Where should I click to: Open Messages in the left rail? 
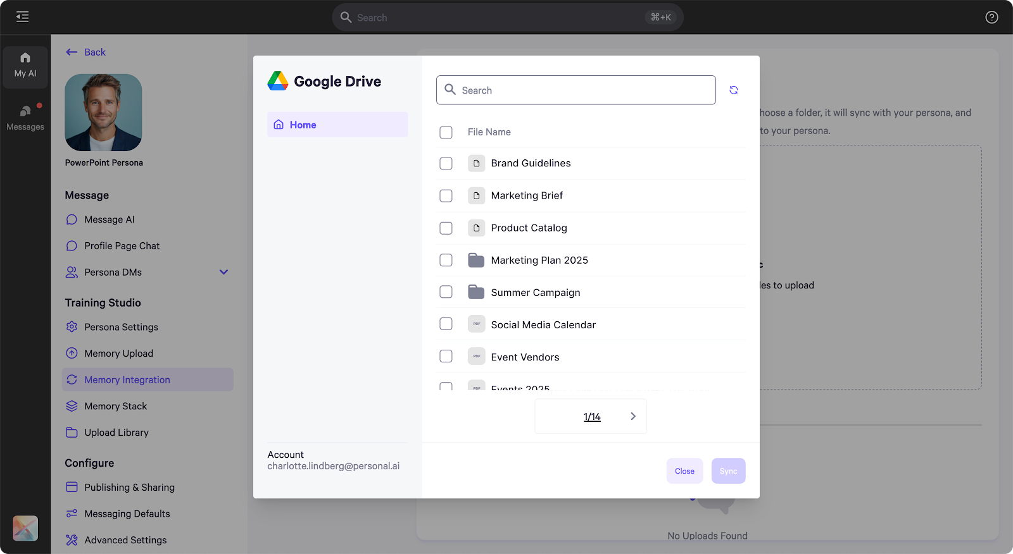click(x=25, y=118)
